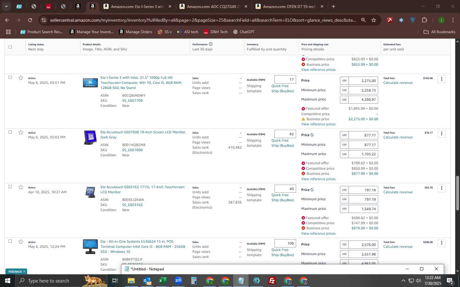
Task: Refresh price icon for Elo E603162 row
Action: (x=312, y=190)
